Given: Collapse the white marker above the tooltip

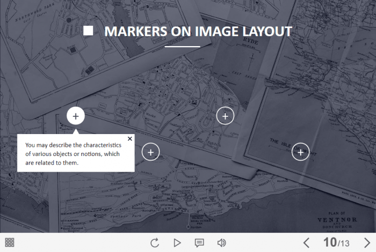Looking at the screenshot, I should (x=76, y=116).
